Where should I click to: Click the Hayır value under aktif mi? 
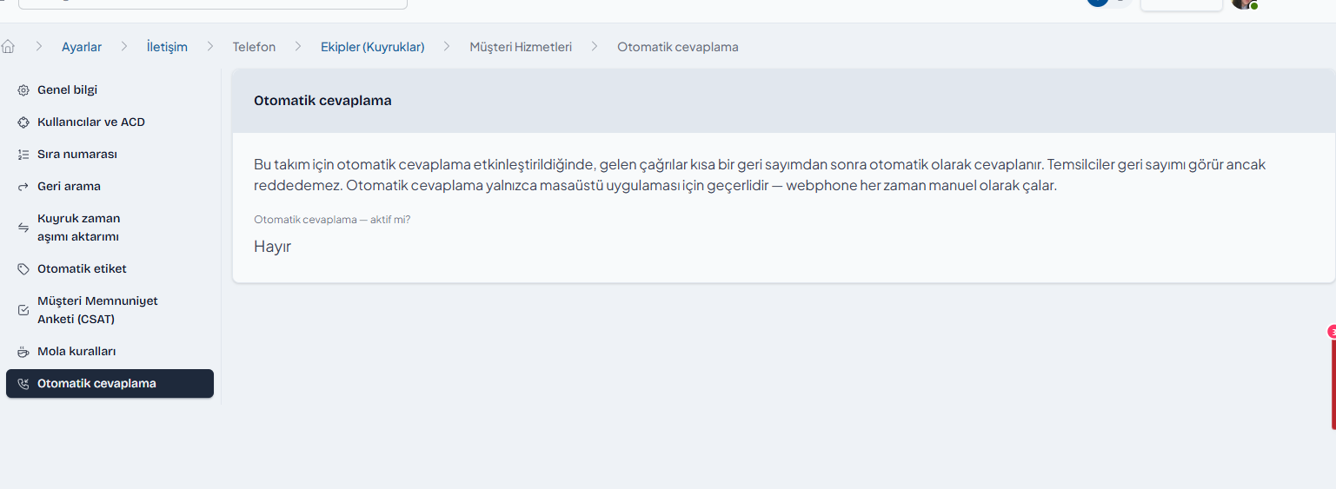(x=272, y=247)
